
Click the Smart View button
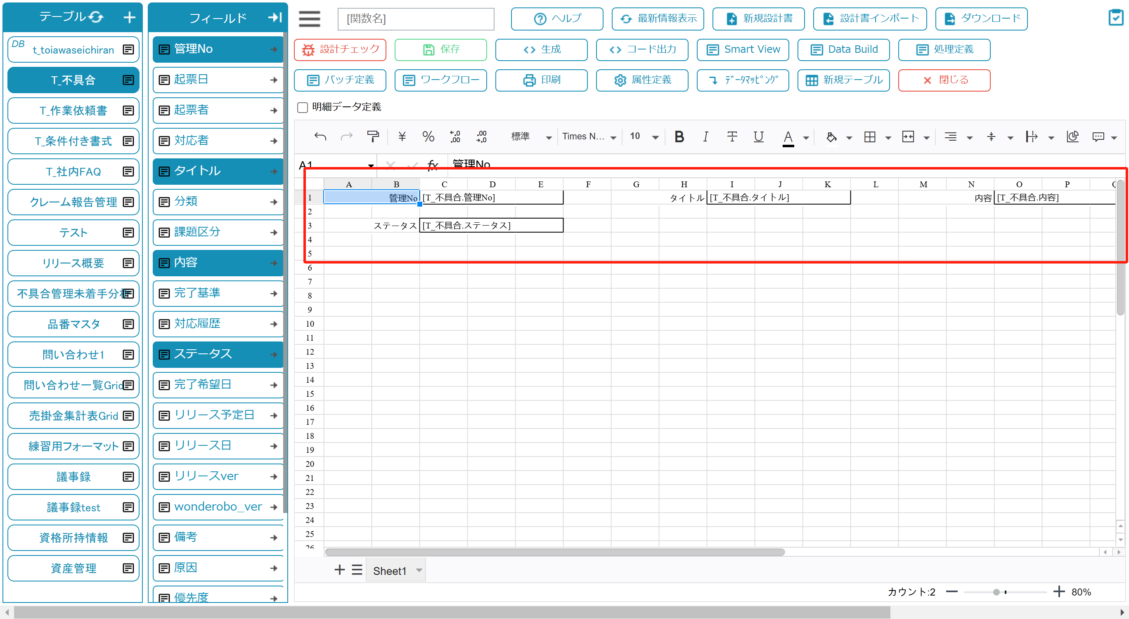click(x=743, y=49)
